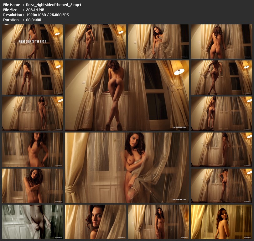Open the black-and-white thumbnail frame
The height and width of the screenshot is (241, 254).
coord(33,222)
